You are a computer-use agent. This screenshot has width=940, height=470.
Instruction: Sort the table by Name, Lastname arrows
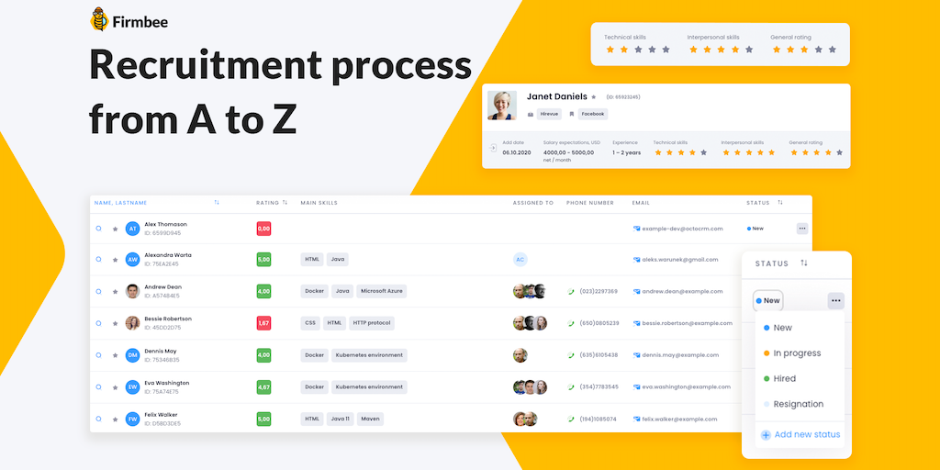click(x=217, y=203)
